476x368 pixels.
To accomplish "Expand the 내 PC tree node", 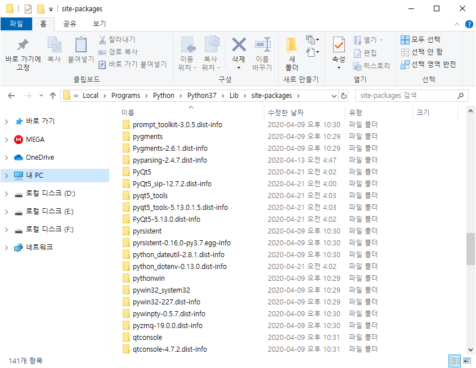I will pyautogui.click(x=6, y=176).
